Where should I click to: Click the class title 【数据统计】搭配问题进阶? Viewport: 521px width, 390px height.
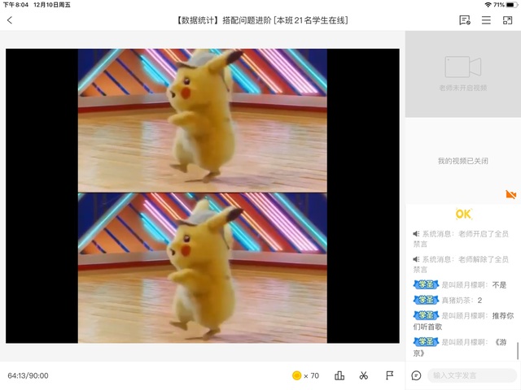click(x=223, y=20)
